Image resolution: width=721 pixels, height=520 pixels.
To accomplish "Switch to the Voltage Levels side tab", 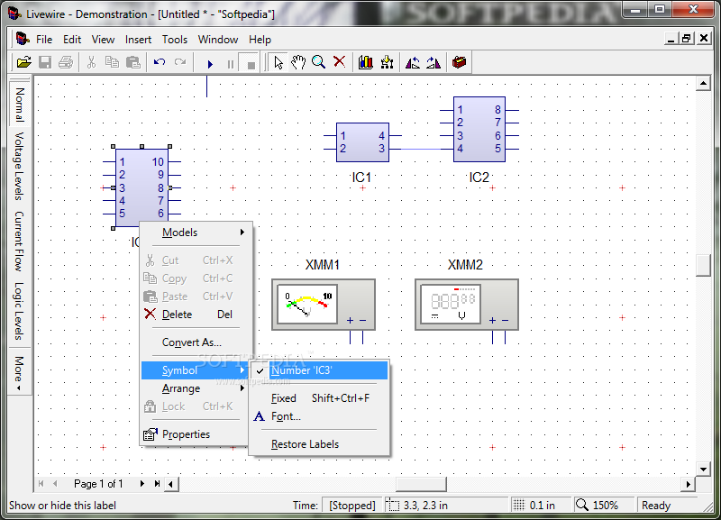I will pyautogui.click(x=19, y=166).
